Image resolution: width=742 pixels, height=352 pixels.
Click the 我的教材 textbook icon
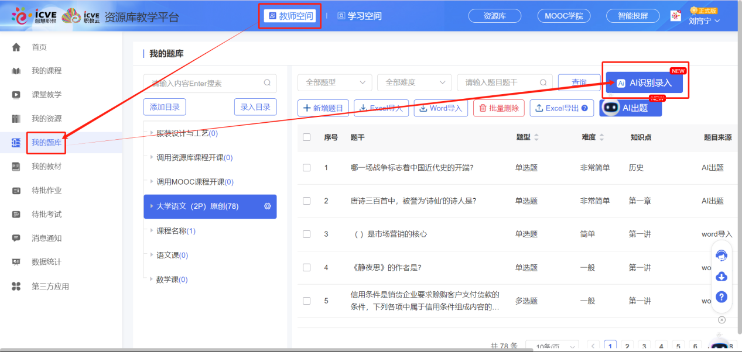point(16,167)
